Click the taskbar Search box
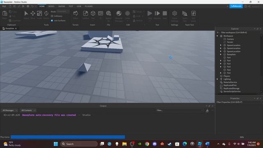The image size is (263, 148). pyautogui.click(x=79, y=144)
